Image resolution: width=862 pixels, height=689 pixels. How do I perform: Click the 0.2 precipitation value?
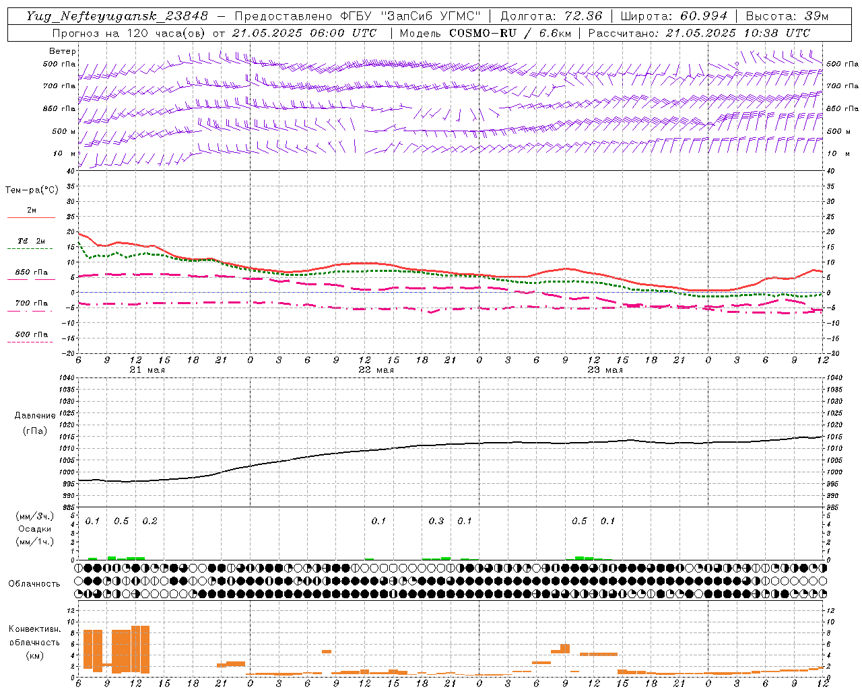pyautogui.click(x=150, y=521)
